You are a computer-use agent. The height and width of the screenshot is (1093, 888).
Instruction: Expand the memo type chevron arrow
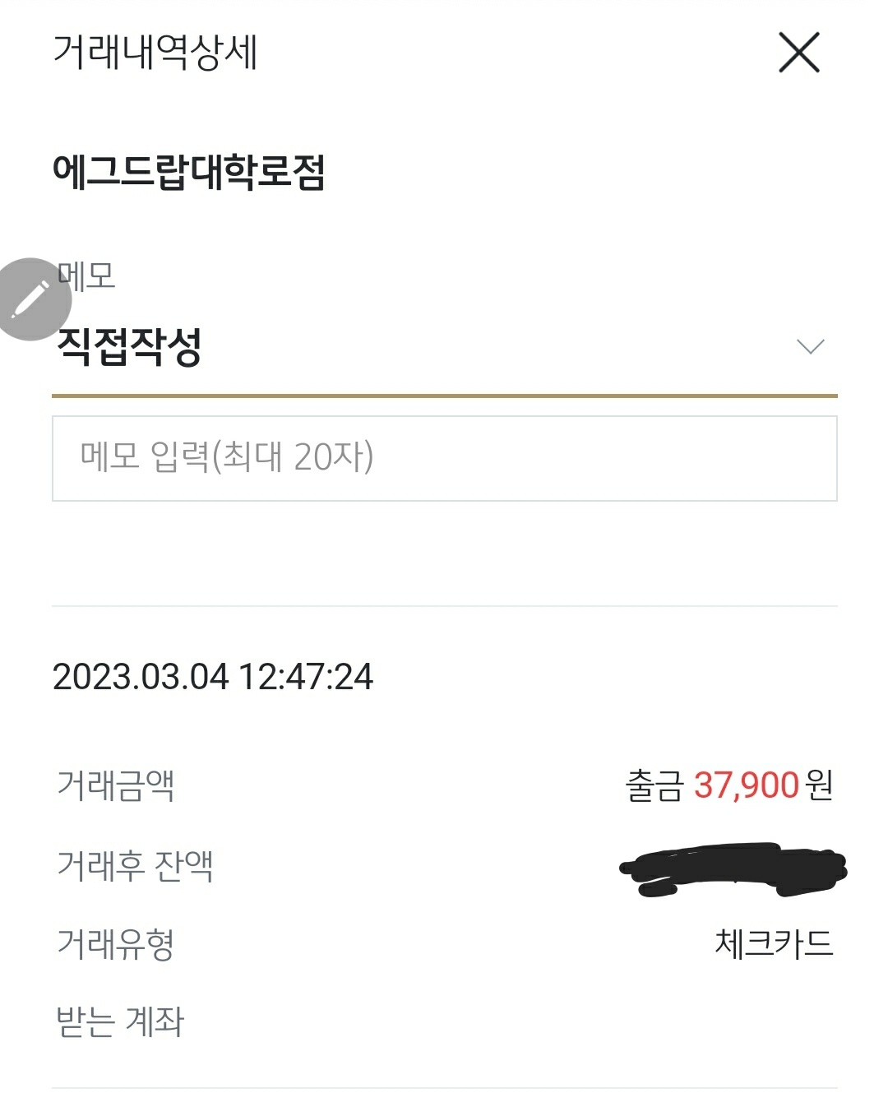click(811, 347)
